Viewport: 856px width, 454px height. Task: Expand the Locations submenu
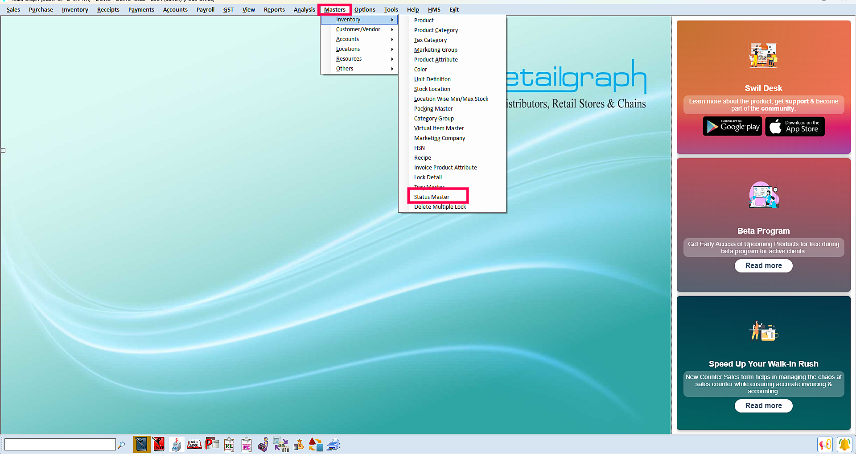click(x=348, y=49)
